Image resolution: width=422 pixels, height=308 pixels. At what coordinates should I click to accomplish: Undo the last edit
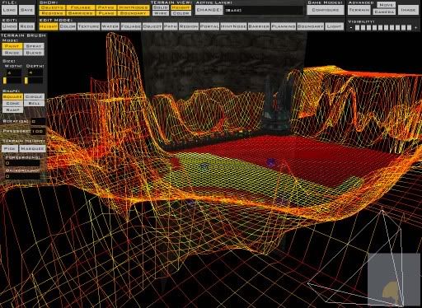pos(9,26)
